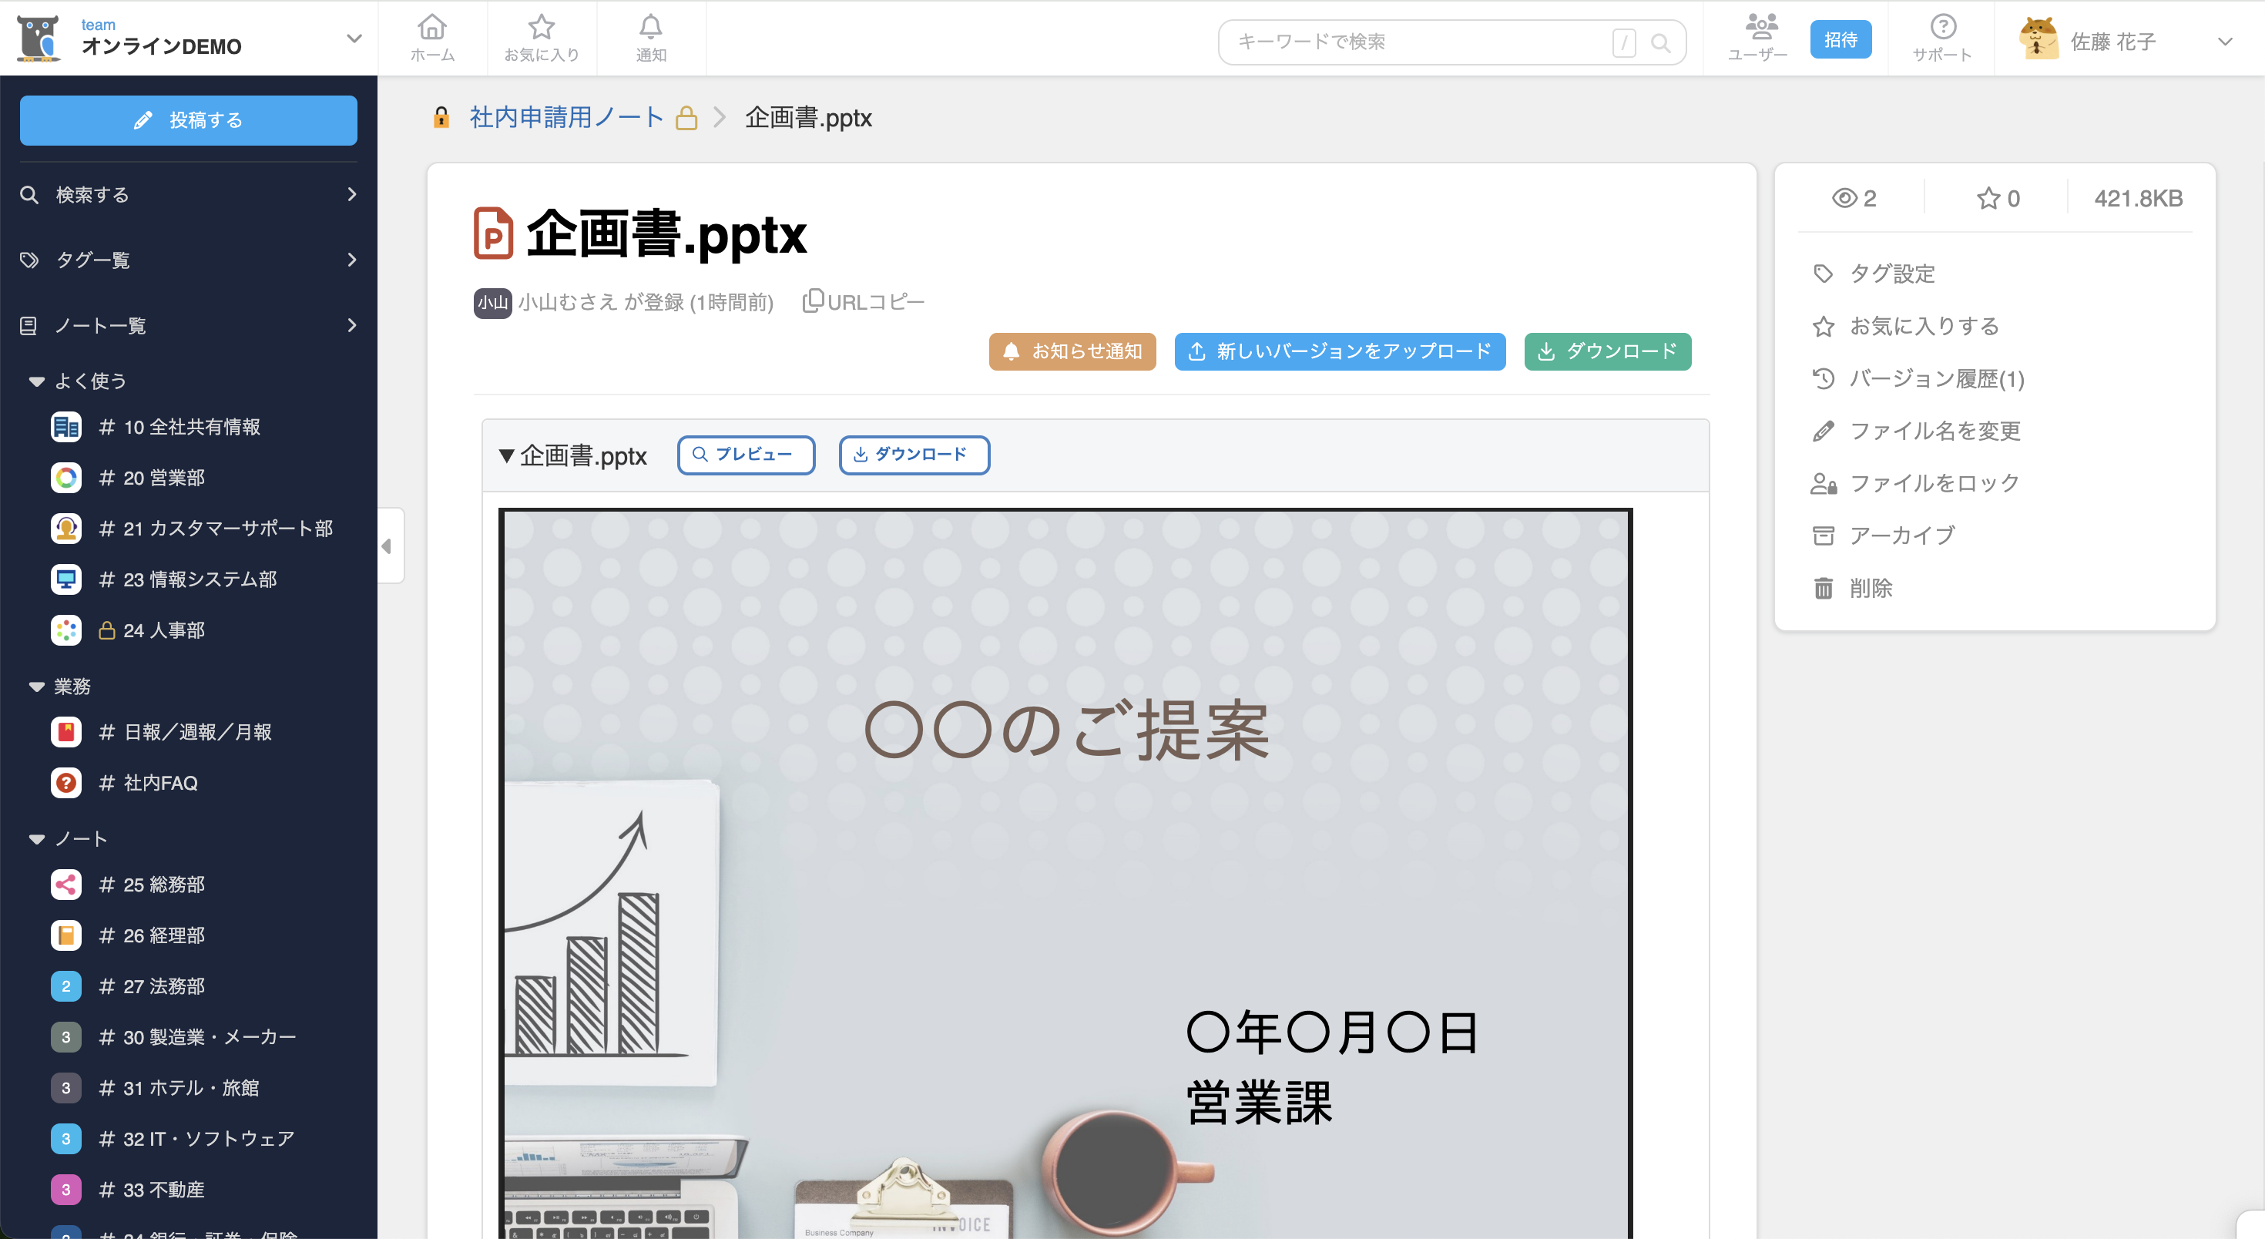
Task: Open the # 27 法務部 badge icon
Action: pos(66,986)
